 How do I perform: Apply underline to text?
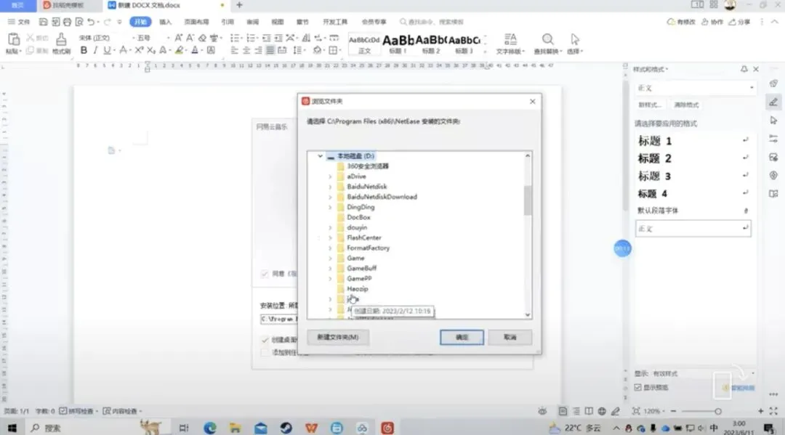pyautogui.click(x=107, y=50)
